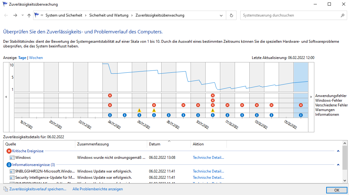This screenshot has width=349, height=195.
Task: Click the refresh icon in the address bar
Action: [x=231, y=15]
